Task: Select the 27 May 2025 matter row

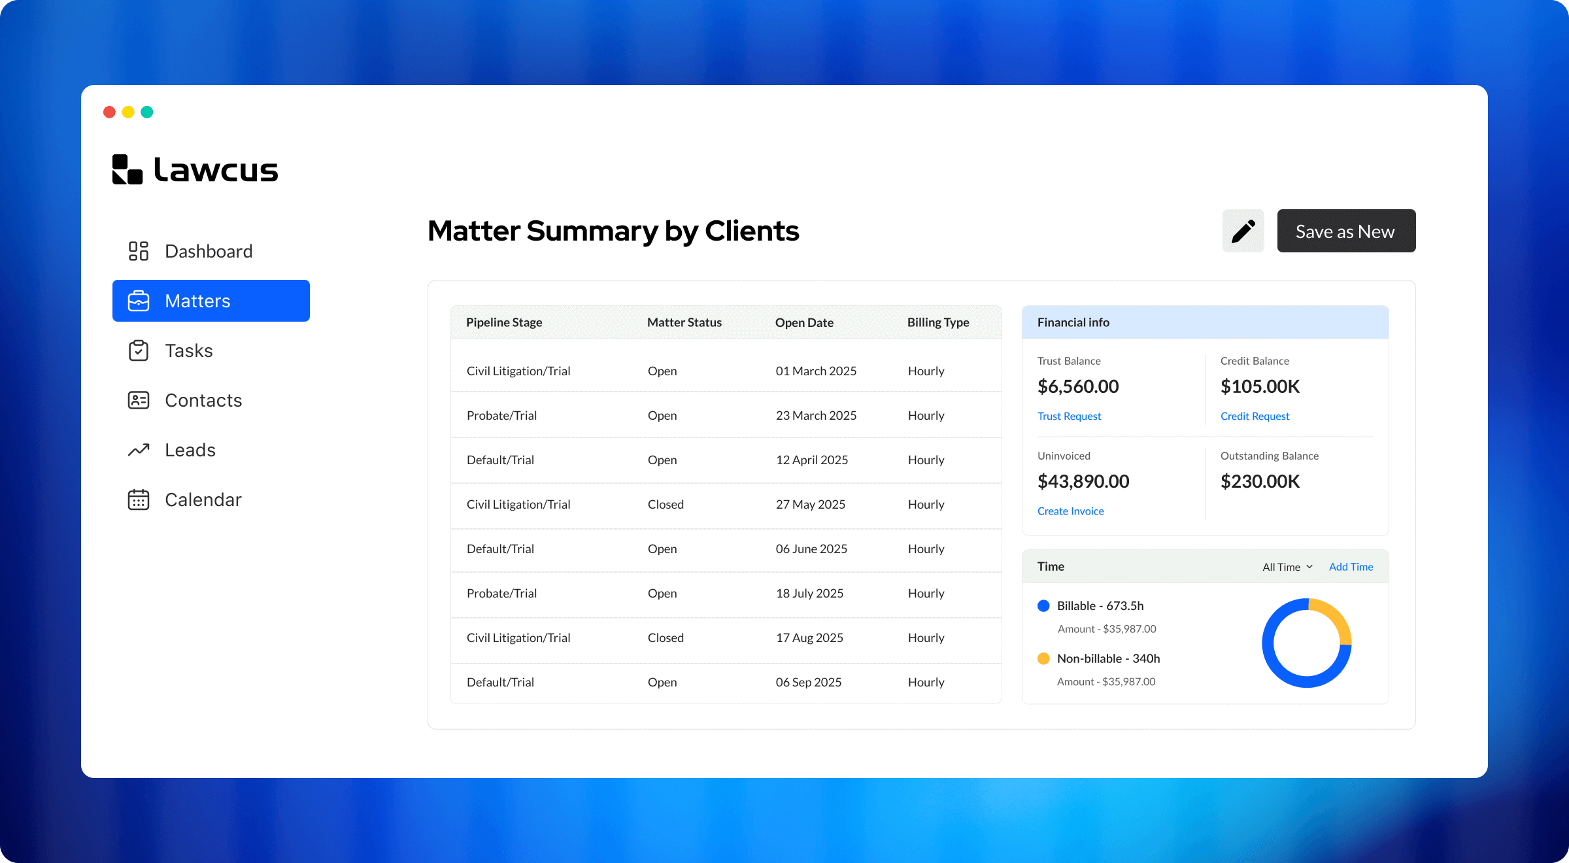Action: (726, 504)
